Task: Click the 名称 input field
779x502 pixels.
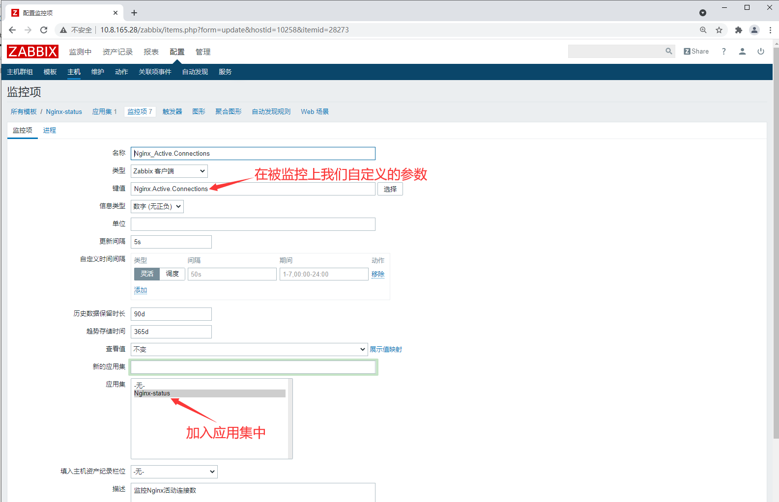Action: [253, 153]
